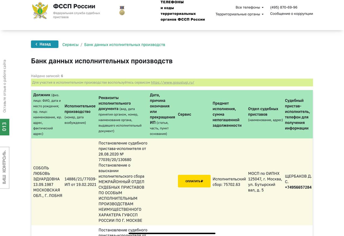Expand the Все телефоны dropdown
The height and width of the screenshot is (236, 344).
(250, 7)
